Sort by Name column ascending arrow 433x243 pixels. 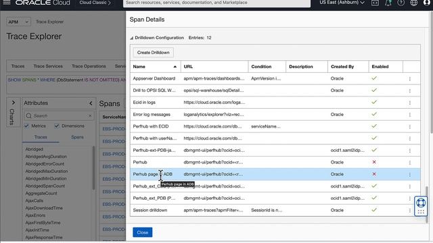[175, 67]
